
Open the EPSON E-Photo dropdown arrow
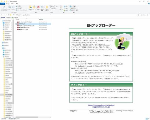pyautogui.click(x=11, y=17)
